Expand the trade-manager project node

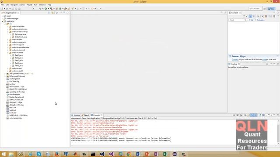pyautogui.click(x=2, y=19)
